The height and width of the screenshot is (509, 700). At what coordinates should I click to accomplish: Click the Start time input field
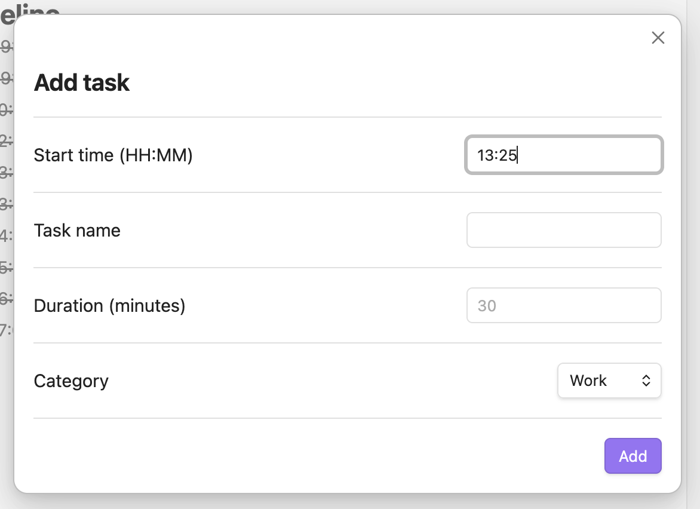(564, 155)
